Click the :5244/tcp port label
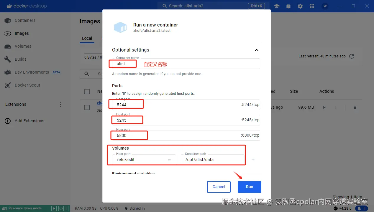This screenshot has height=212, width=374. click(x=250, y=105)
